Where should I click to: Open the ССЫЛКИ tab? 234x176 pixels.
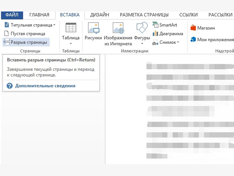click(188, 15)
